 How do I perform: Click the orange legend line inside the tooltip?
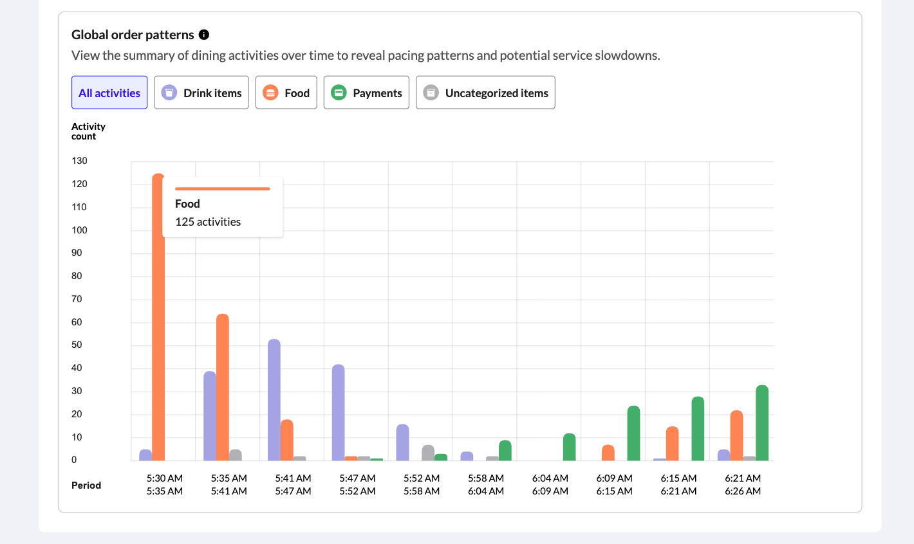[223, 188]
